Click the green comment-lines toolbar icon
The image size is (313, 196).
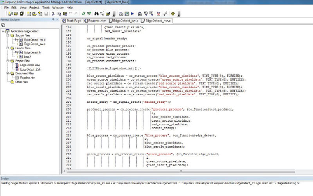[x=83, y=14]
